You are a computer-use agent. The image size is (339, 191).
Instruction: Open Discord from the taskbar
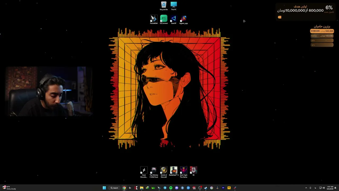click(x=177, y=188)
